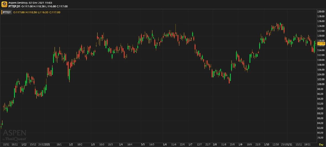Screen dimensions: 326x147
Task: Click the 'PTTEP,D1' symbol text in header
Action: coord(15,6)
